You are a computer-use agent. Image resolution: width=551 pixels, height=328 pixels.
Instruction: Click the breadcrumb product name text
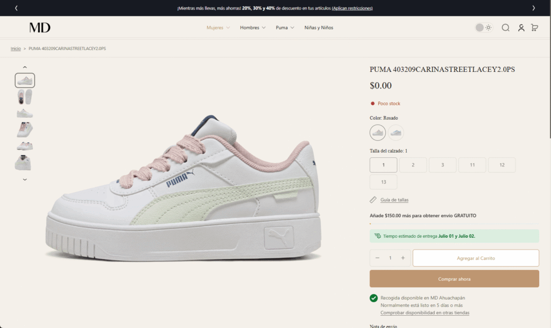pos(67,48)
